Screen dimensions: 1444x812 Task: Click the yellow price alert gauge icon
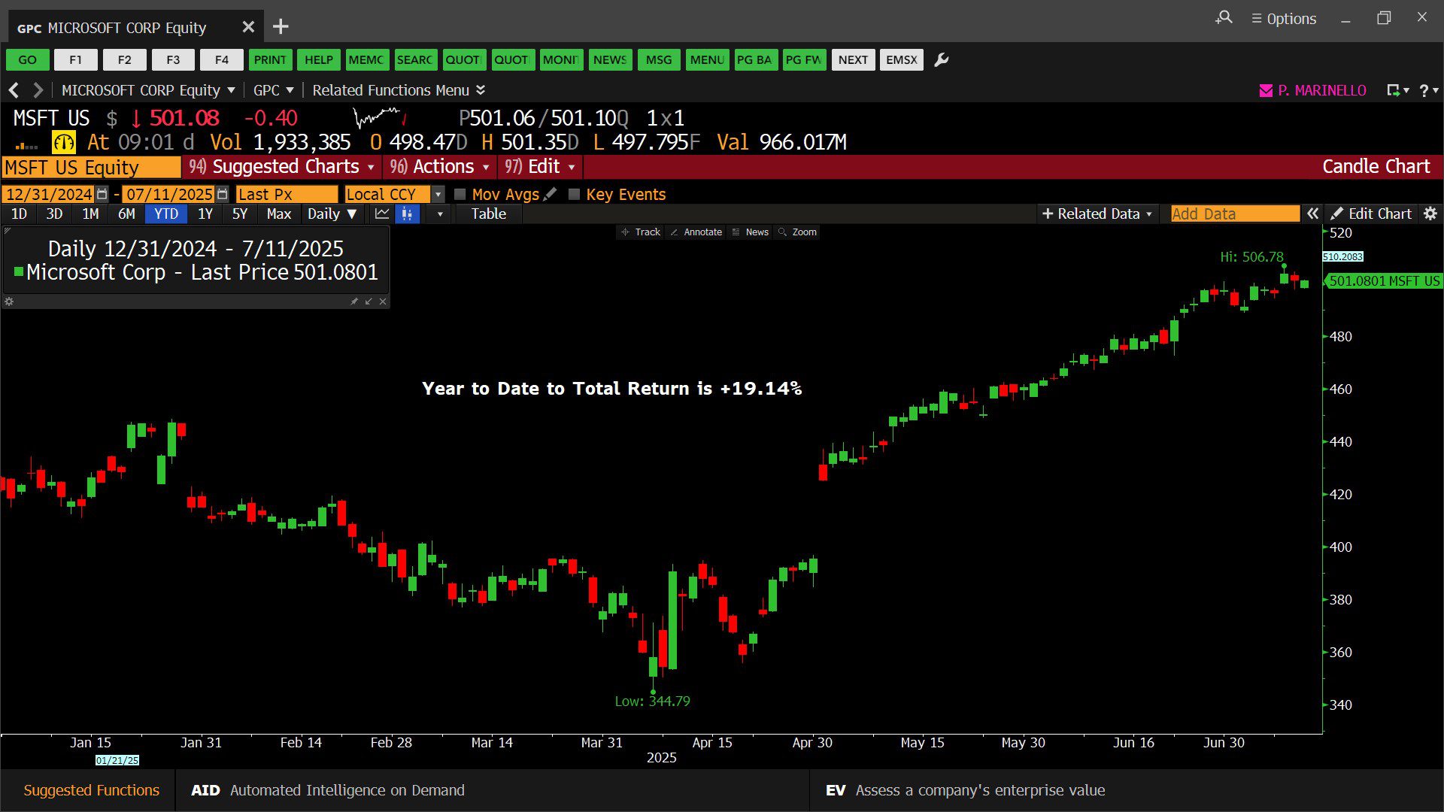point(63,142)
